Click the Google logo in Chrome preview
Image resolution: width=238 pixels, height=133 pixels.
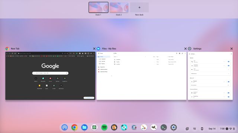coord(50,66)
